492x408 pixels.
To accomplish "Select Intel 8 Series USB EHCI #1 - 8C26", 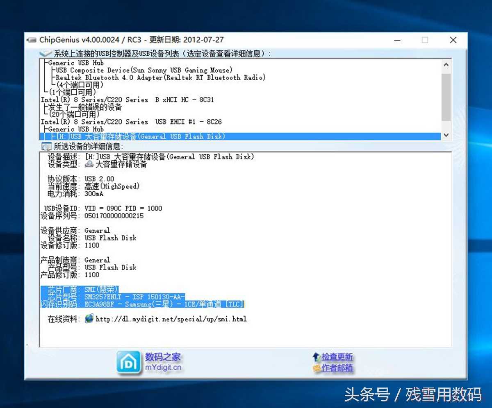I will click(x=131, y=122).
